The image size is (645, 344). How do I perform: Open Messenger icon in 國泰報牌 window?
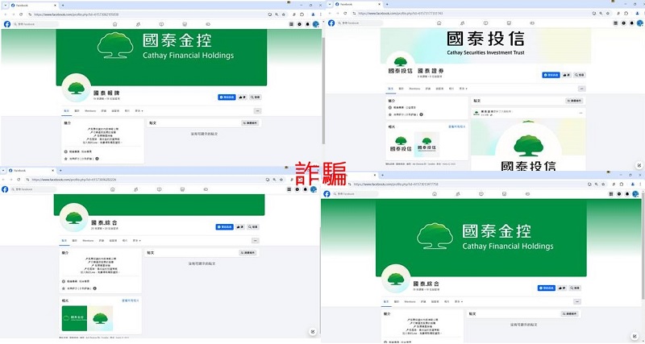pos(299,24)
